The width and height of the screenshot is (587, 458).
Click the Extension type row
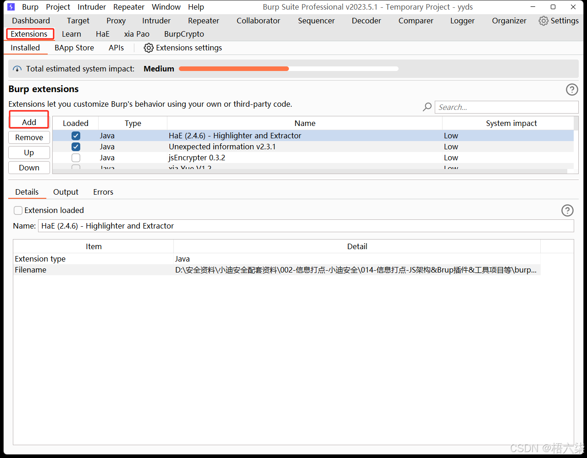coord(277,259)
